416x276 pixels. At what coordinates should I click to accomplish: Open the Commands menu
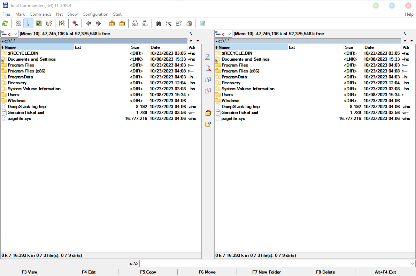tap(40, 14)
